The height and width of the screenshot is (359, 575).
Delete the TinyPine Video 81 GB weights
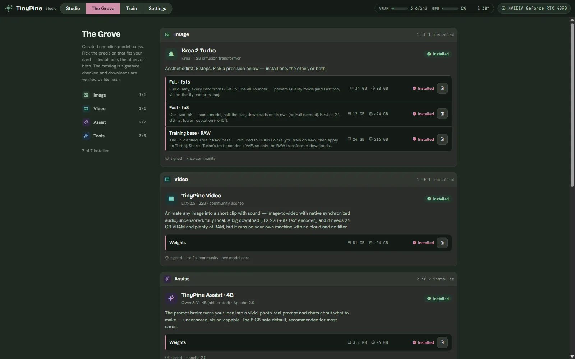442,243
